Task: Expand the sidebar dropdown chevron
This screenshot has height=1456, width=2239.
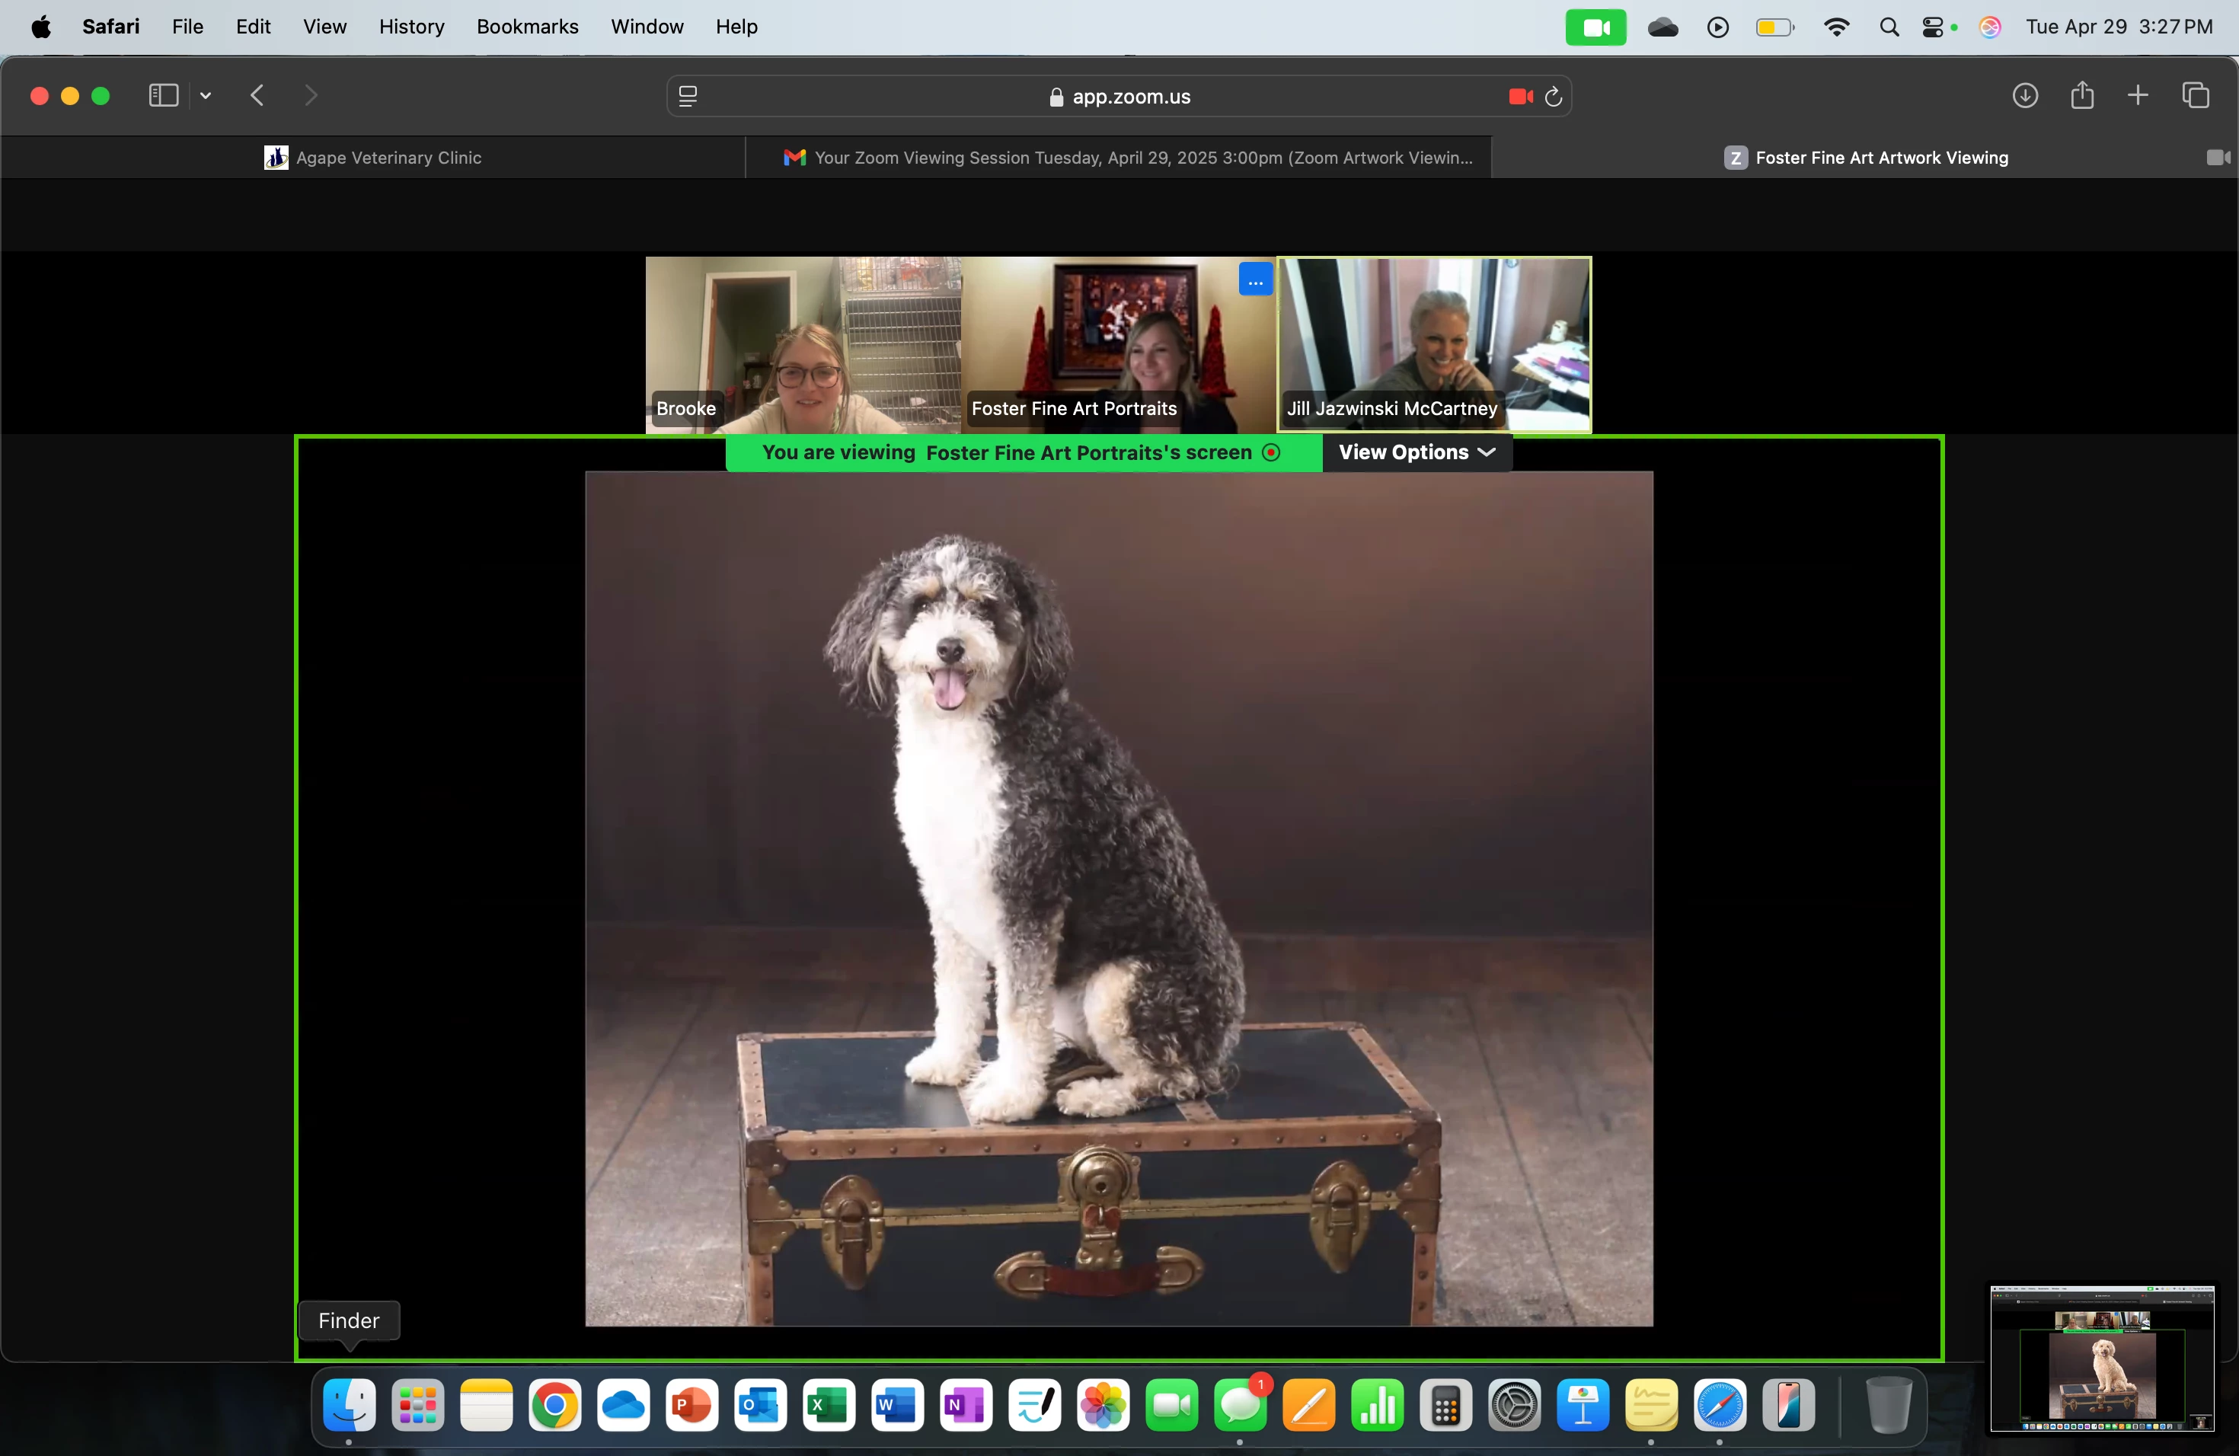Action: 205,95
